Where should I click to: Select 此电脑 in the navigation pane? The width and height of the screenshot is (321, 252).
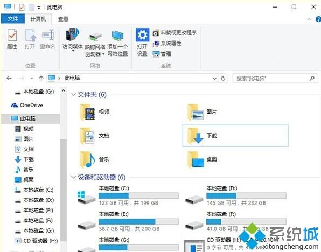[31, 118]
